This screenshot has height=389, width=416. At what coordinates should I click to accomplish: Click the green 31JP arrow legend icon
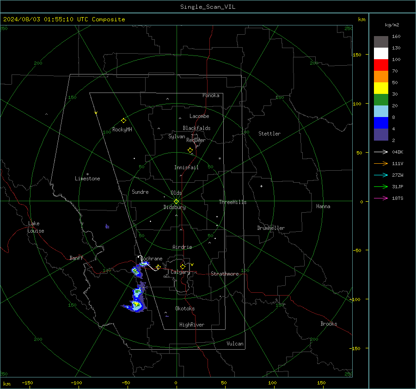tap(381, 187)
